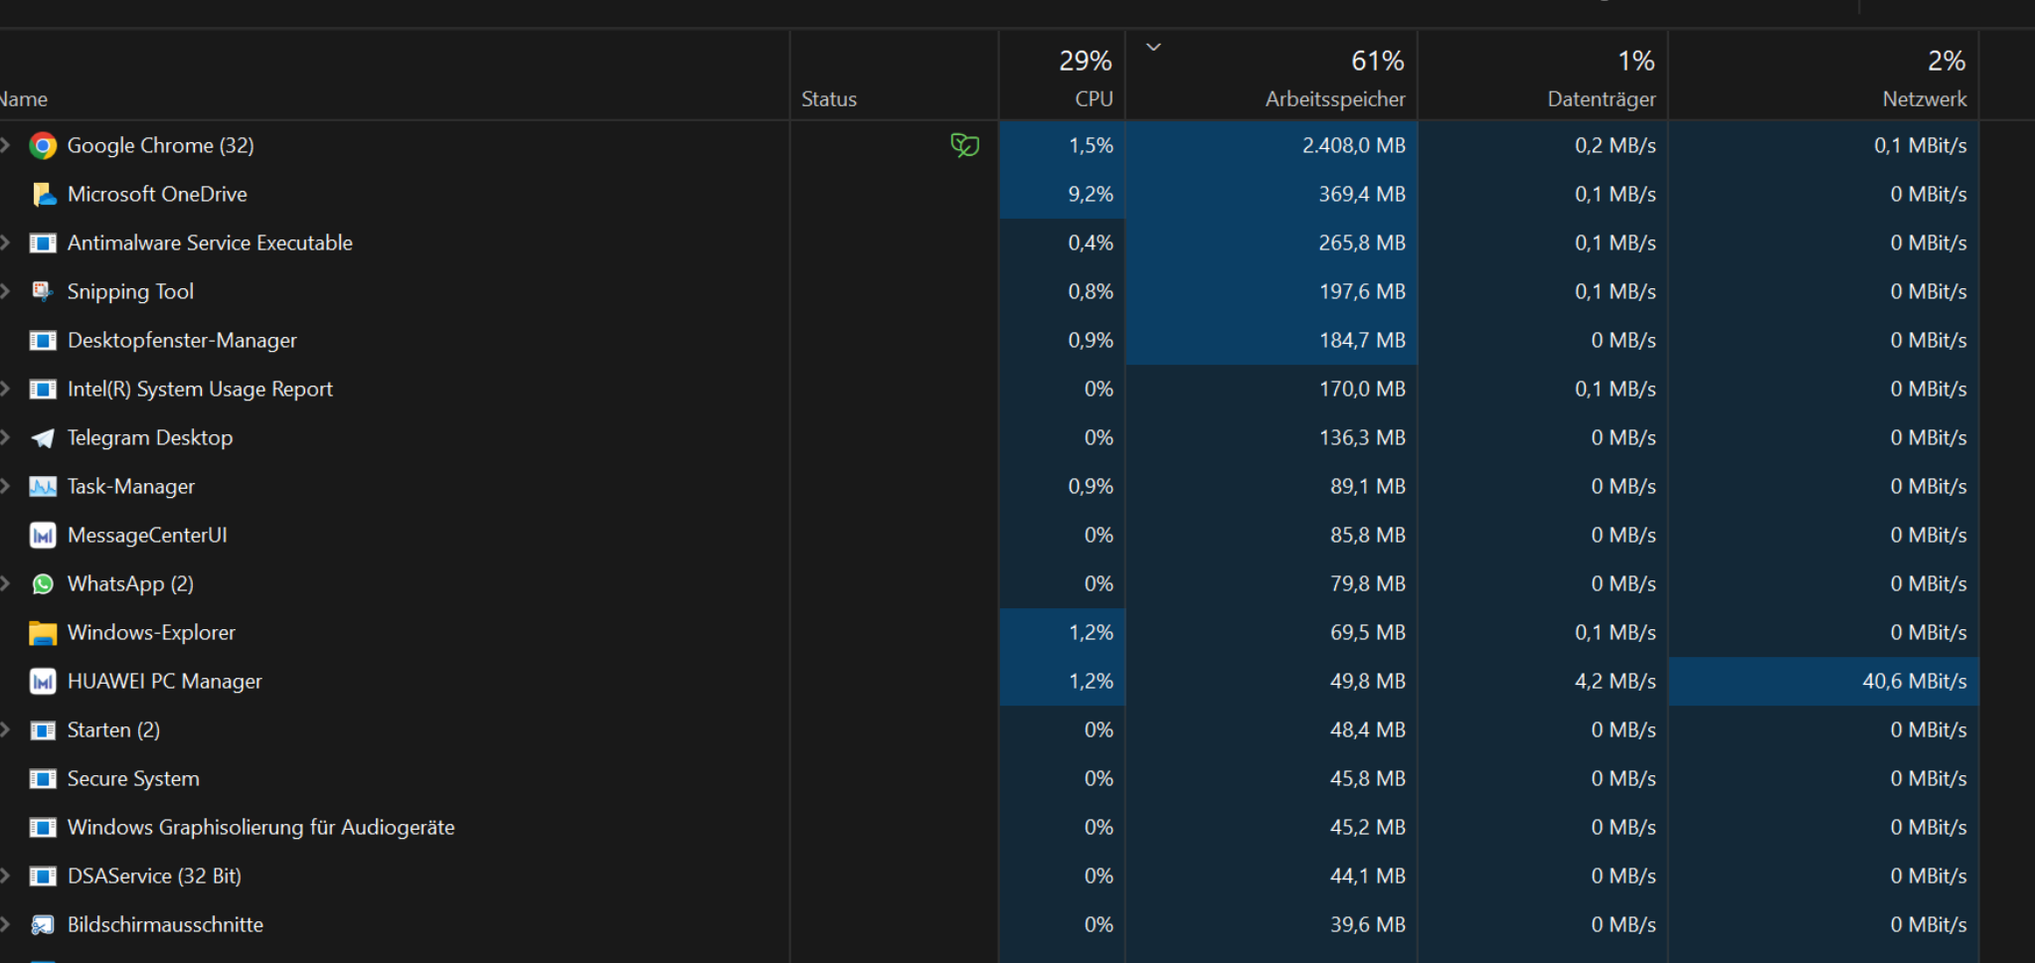Click the 44,1 MB memory value
The width and height of the screenshot is (2035, 963).
pyautogui.click(x=1368, y=876)
